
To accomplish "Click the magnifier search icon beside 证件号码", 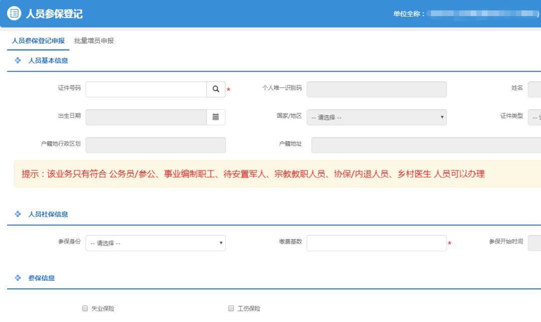I will point(216,89).
